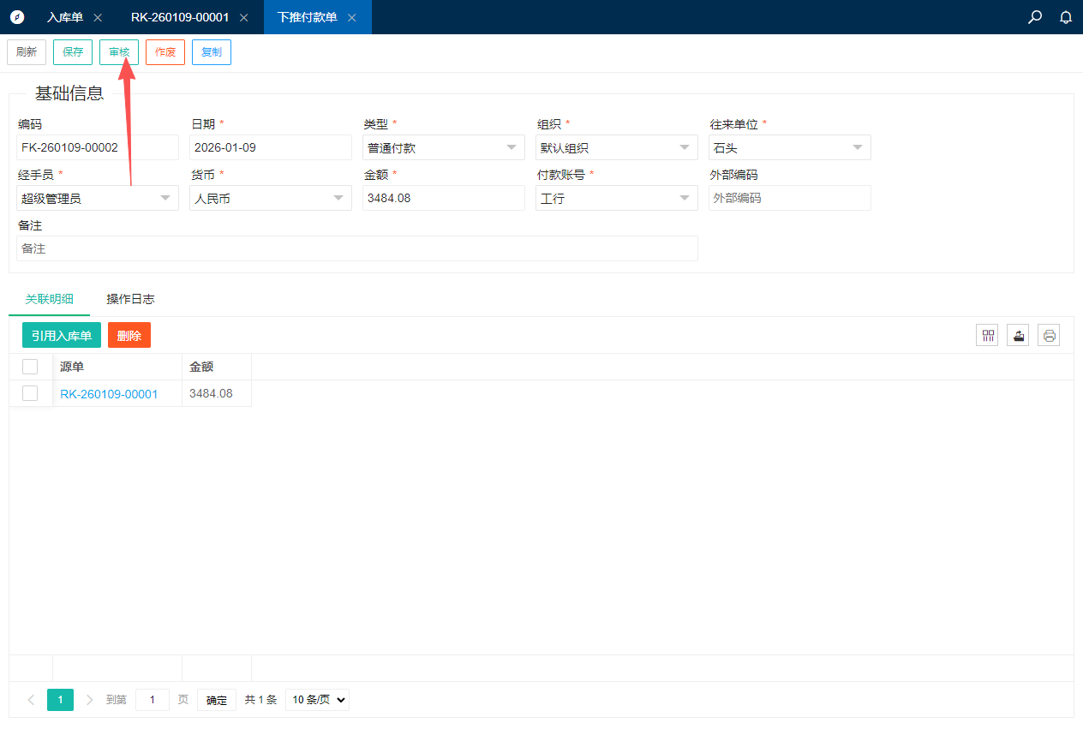Print table with the printer icon

click(x=1049, y=335)
